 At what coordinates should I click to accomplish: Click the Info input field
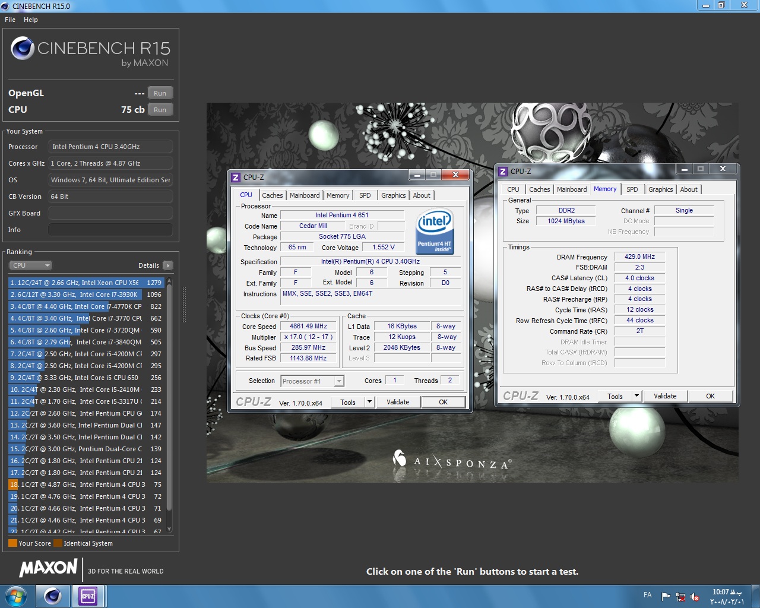pyautogui.click(x=110, y=230)
